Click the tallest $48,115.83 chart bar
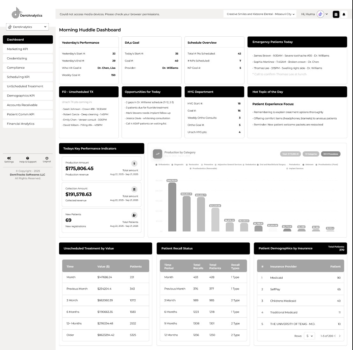This screenshot has height=350, width=353. (172, 207)
